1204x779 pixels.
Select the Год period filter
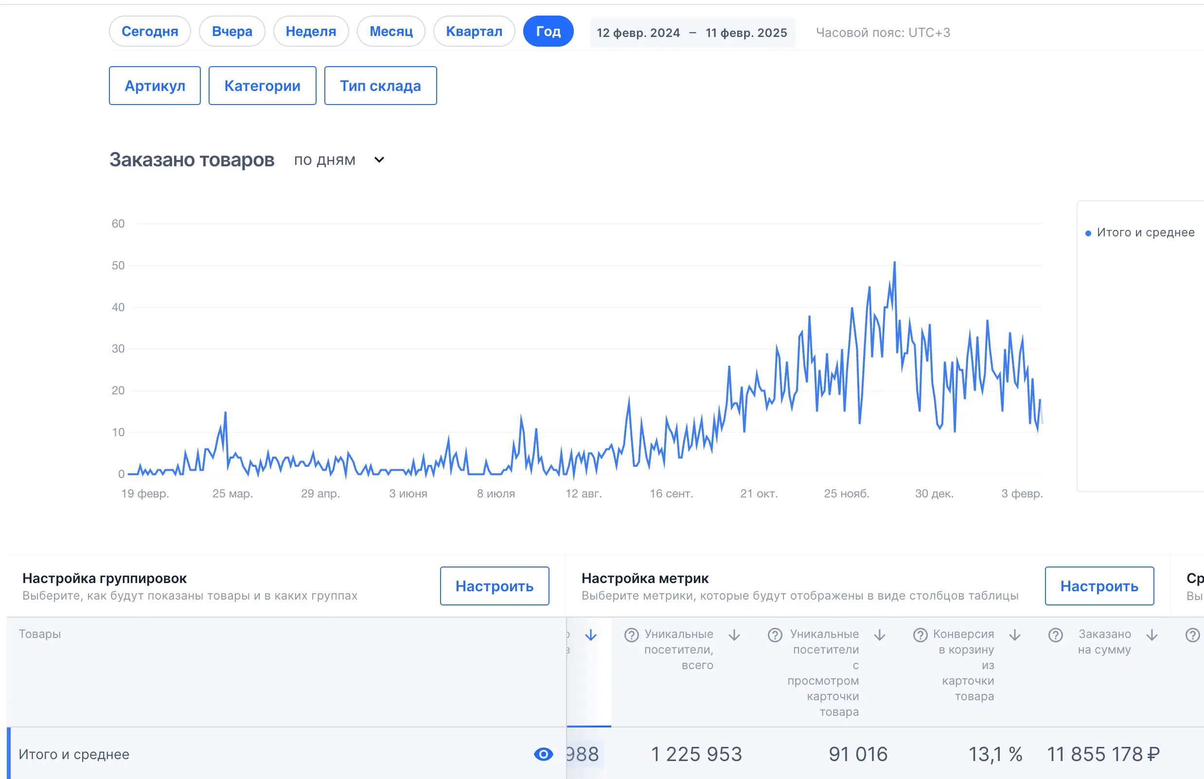548,31
